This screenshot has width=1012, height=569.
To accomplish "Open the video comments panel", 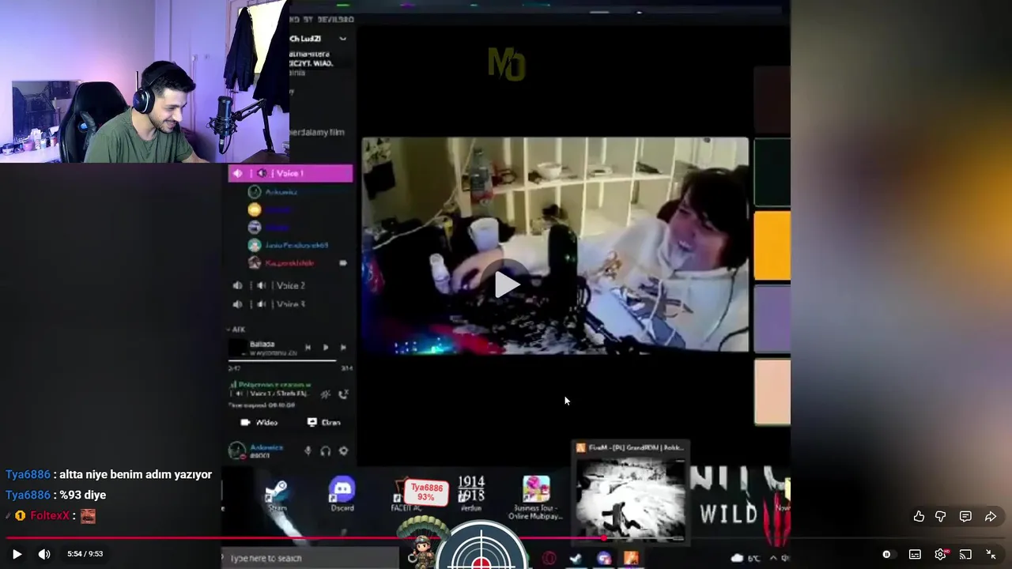I will pyautogui.click(x=965, y=516).
